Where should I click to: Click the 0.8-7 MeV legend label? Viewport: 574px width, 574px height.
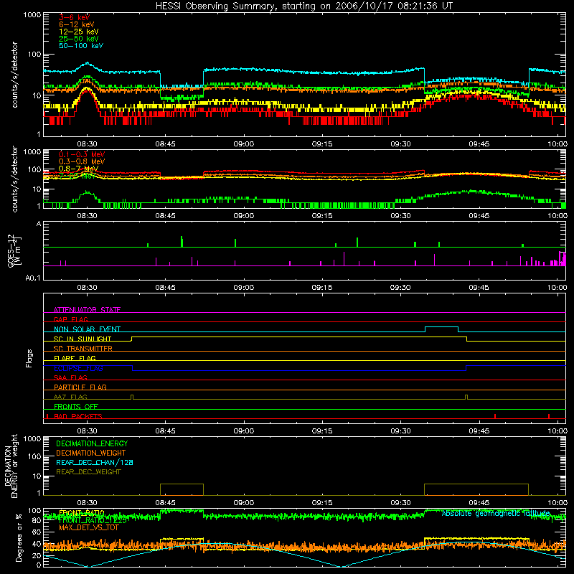coord(78,169)
